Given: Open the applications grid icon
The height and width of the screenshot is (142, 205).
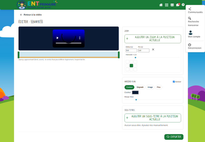Looking at the screenshot, I should (x=166, y=5).
